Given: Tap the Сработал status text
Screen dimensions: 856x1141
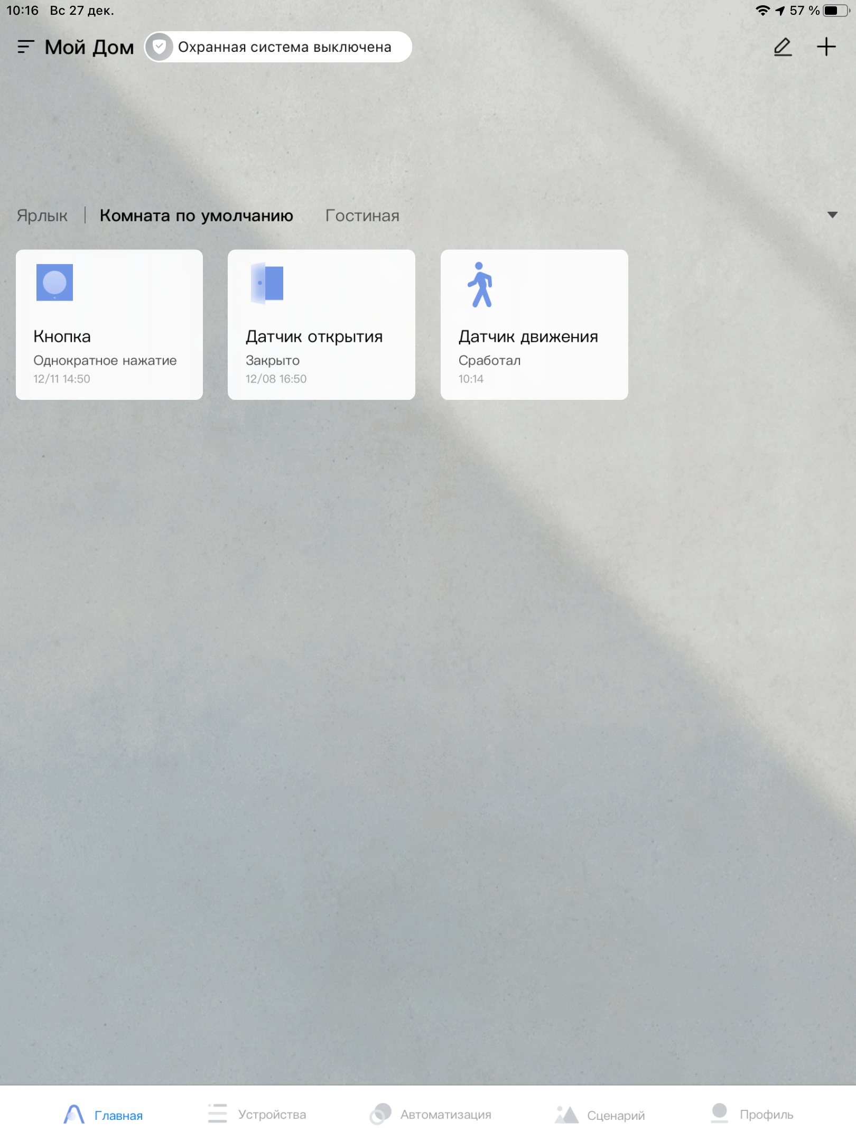Looking at the screenshot, I should 489,360.
